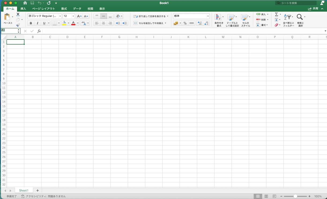
Task: Click the fx insert function button
Action: coord(39,31)
